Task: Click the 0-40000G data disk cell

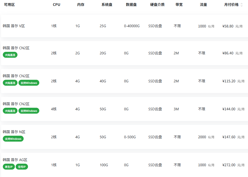Action: coord(132,26)
